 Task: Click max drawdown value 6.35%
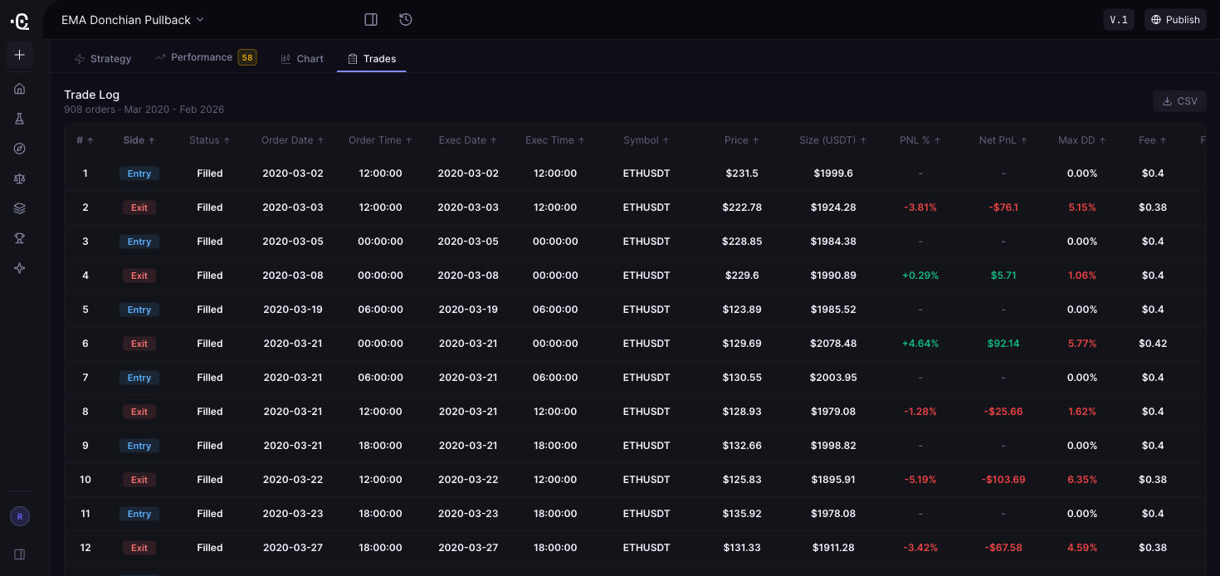1082,480
